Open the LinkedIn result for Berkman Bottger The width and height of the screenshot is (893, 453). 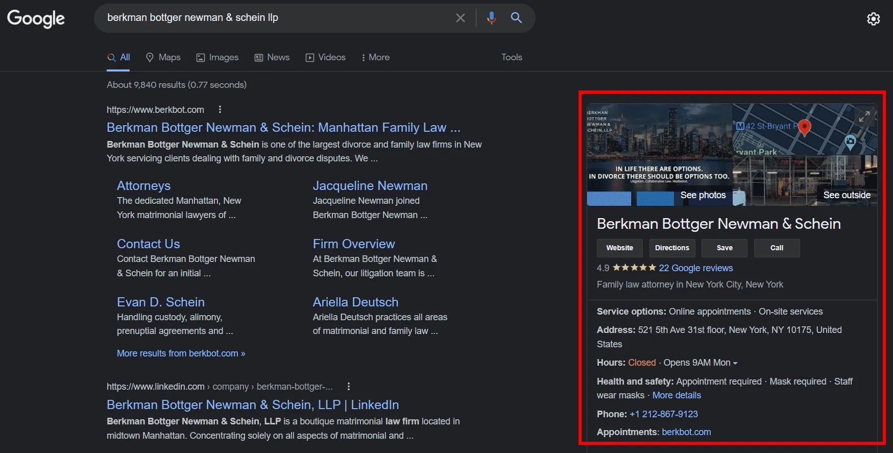[253, 404]
